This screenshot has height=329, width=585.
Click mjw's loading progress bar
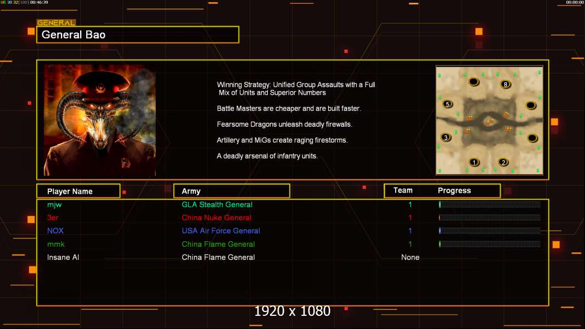pos(490,204)
